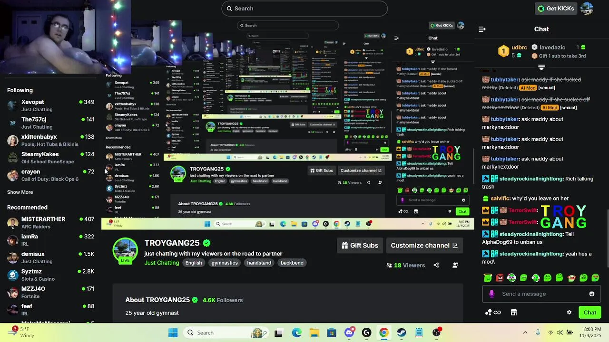The width and height of the screenshot is (609, 342).
Task: Open the weather widget 51°F Windy
Action: coord(21,332)
